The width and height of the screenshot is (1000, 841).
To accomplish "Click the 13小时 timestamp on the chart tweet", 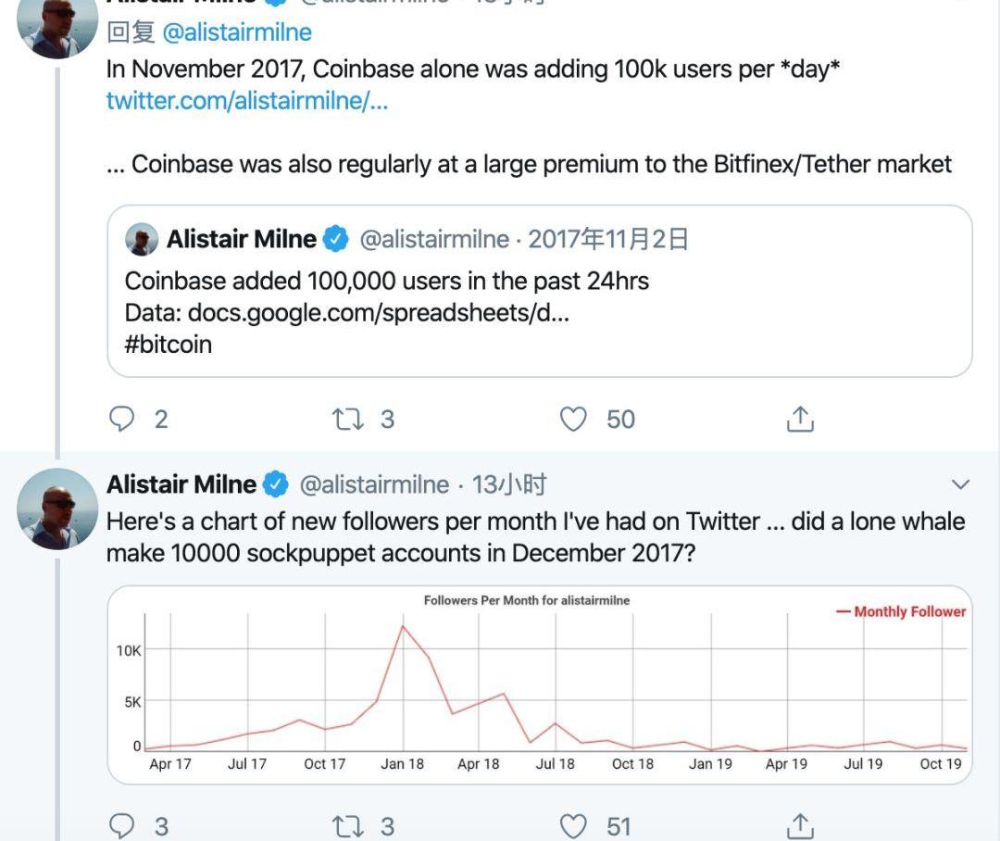I will [x=509, y=484].
